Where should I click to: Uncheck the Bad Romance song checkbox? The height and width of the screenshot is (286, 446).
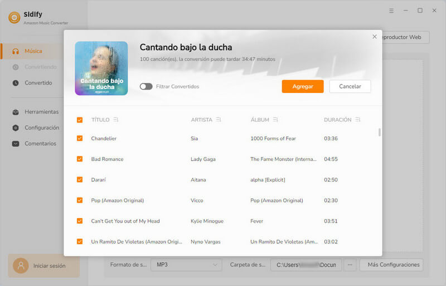coord(80,159)
